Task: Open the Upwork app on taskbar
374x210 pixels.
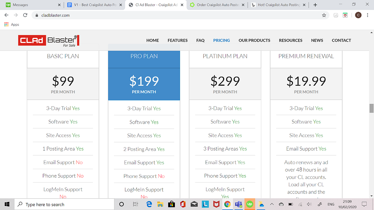Action: (x=250, y=204)
